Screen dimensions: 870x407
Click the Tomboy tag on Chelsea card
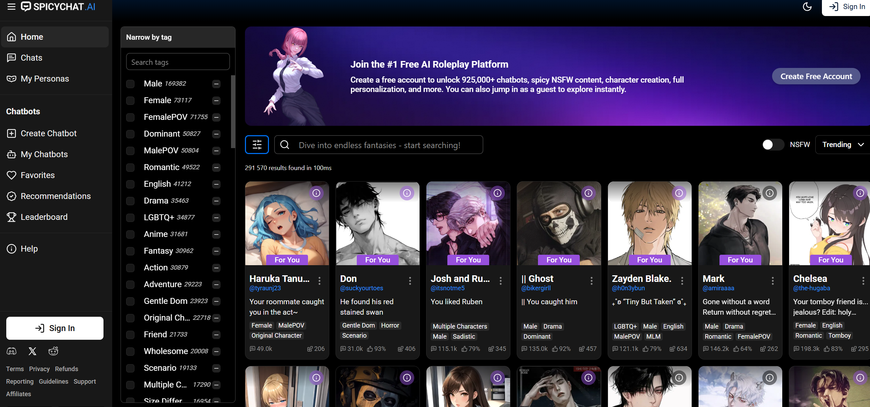[x=839, y=336]
